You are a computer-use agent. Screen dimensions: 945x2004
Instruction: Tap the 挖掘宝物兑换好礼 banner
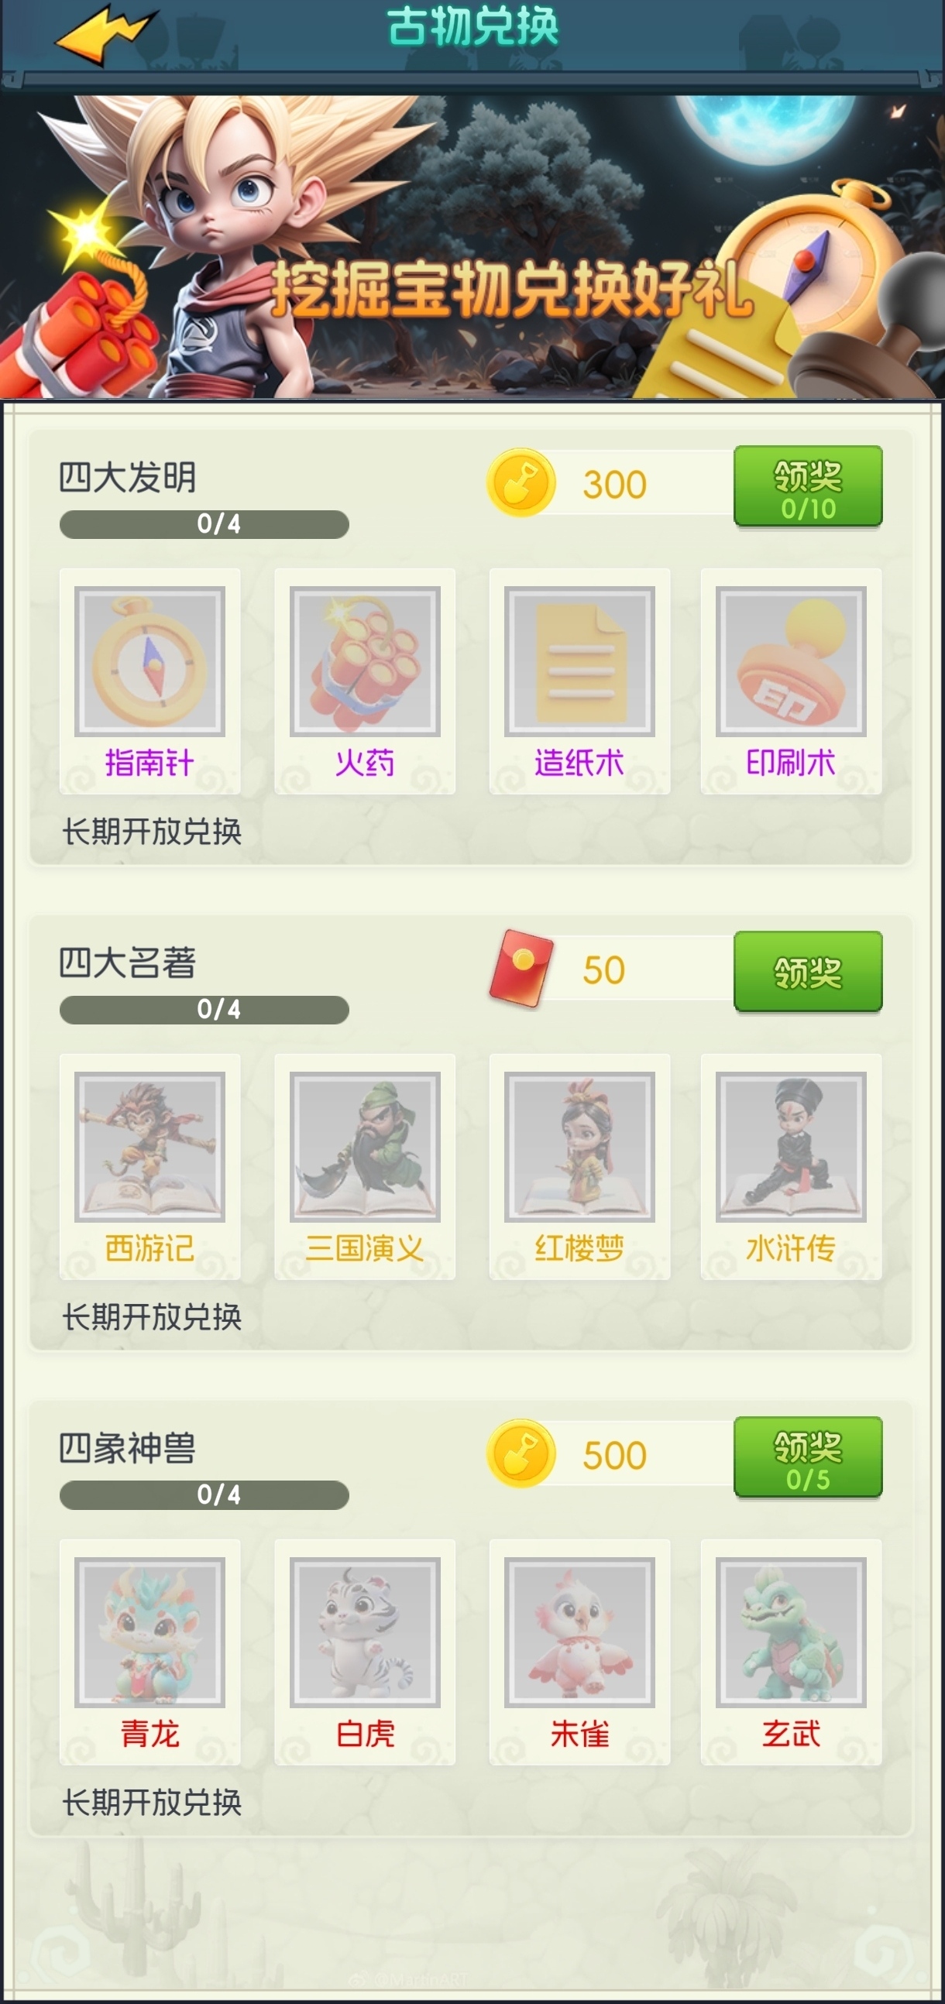[x=472, y=246]
